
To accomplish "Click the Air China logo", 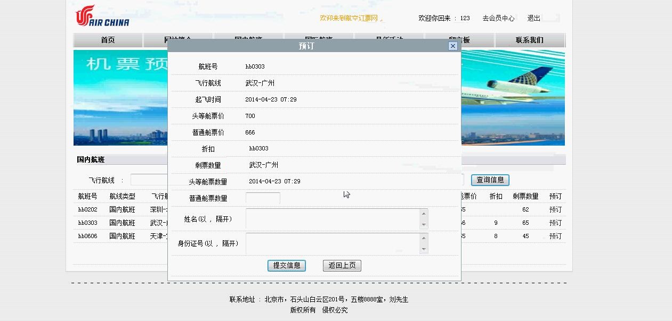I will [102, 16].
